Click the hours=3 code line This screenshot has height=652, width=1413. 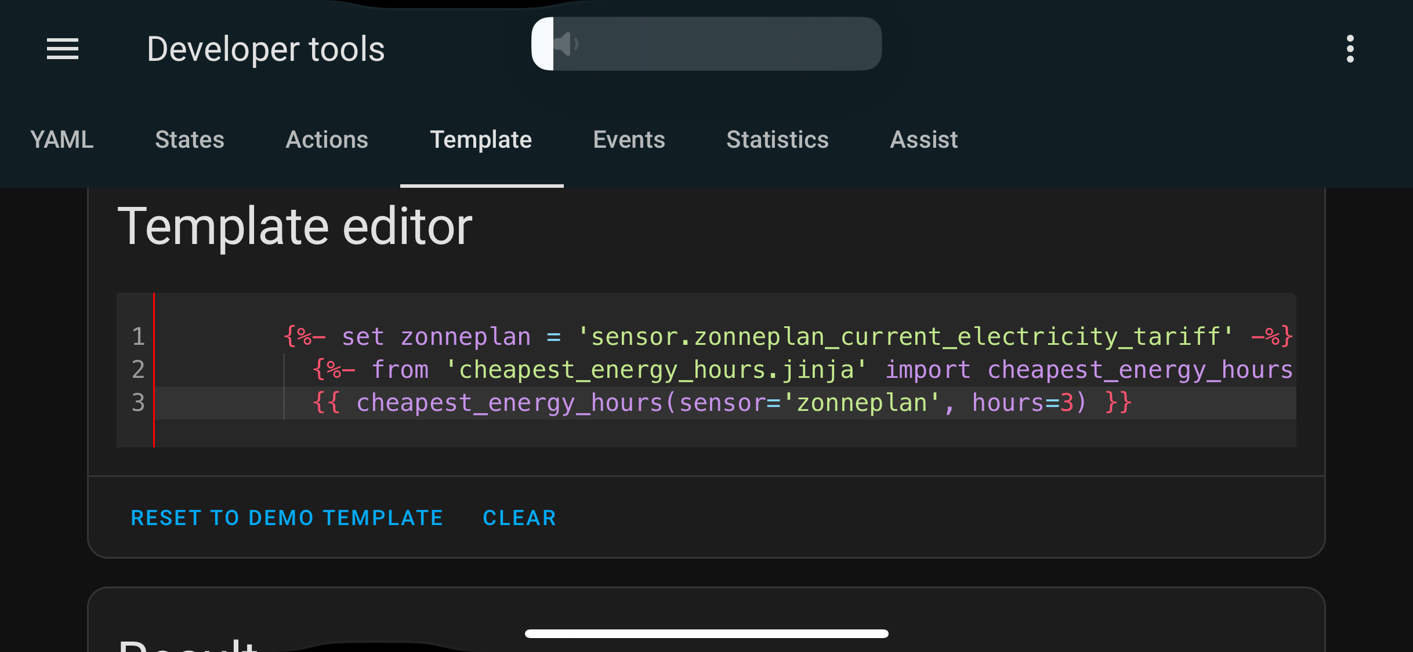point(719,403)
